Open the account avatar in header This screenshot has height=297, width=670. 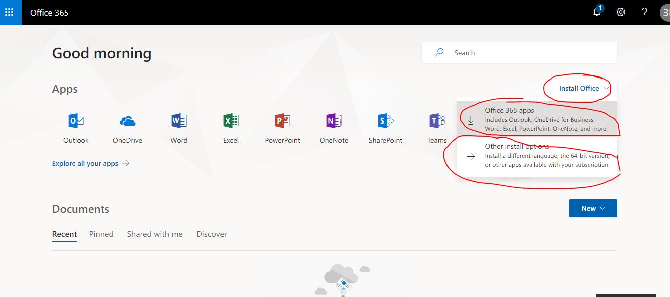point(665,13)
